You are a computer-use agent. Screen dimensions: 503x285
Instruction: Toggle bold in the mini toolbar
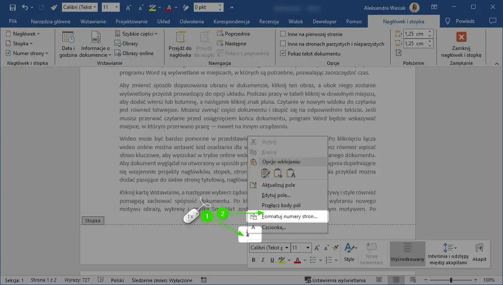click(x=253, y=260)
